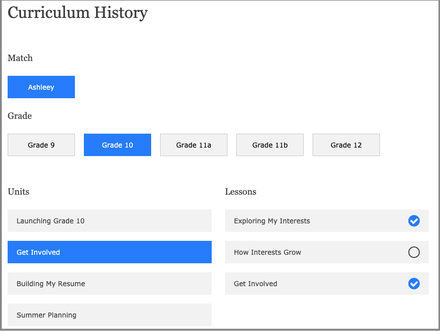The width and height of the screenshot is (440, 331).
Task: Uncheck the Get Involved lesson checkmark
Action: [414, 283]
